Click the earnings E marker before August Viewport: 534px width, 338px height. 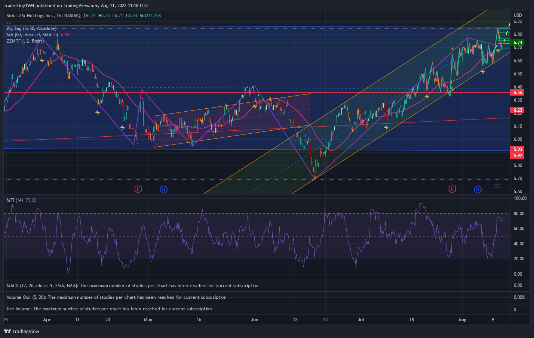coord(452,189)
